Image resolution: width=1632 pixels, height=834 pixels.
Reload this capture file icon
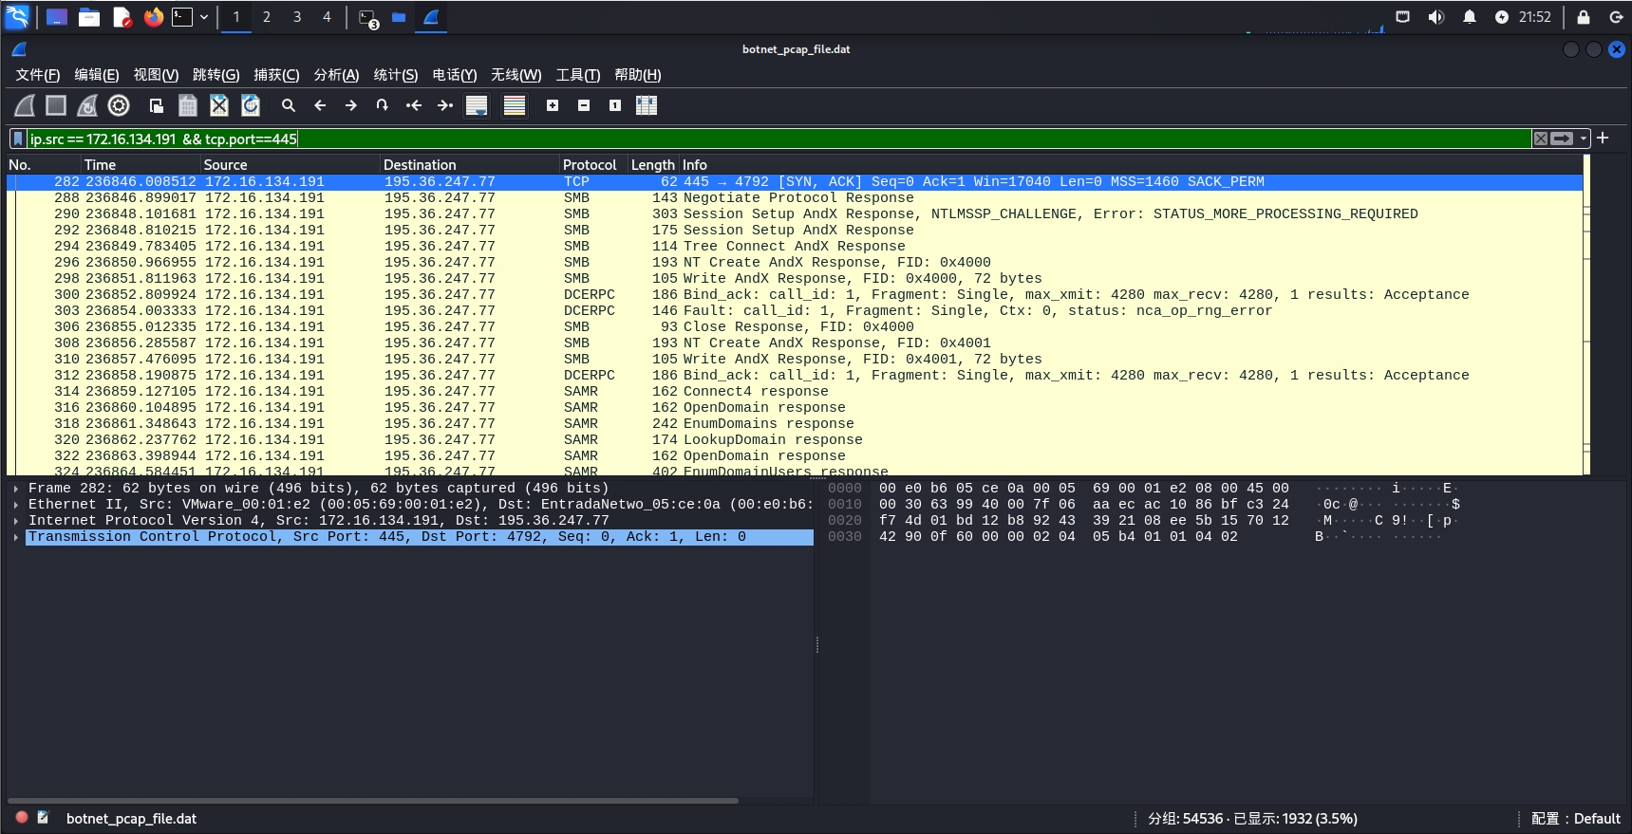251,105
